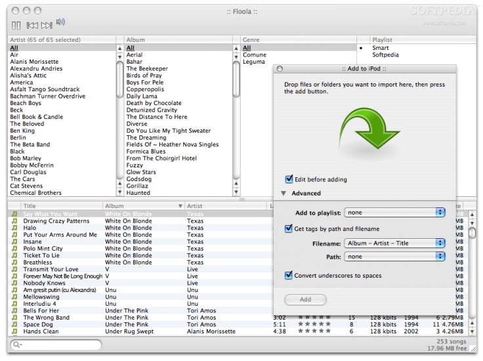Click the note icon beside Hands Clean
The image size is (483, 361).
coord(14,331)
